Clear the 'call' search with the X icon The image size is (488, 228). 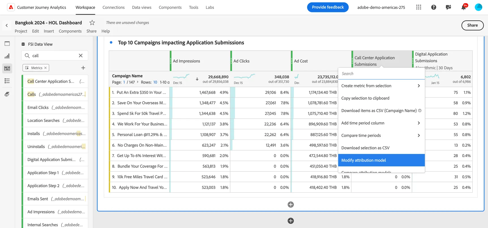81,56
